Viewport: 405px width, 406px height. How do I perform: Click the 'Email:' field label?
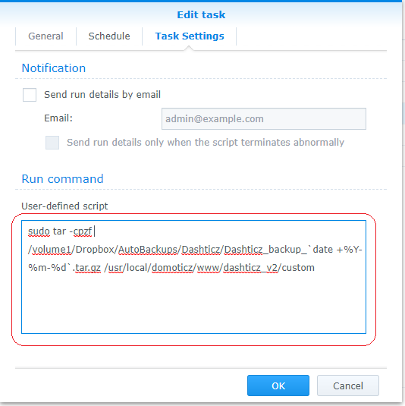[x=58, y=118]
